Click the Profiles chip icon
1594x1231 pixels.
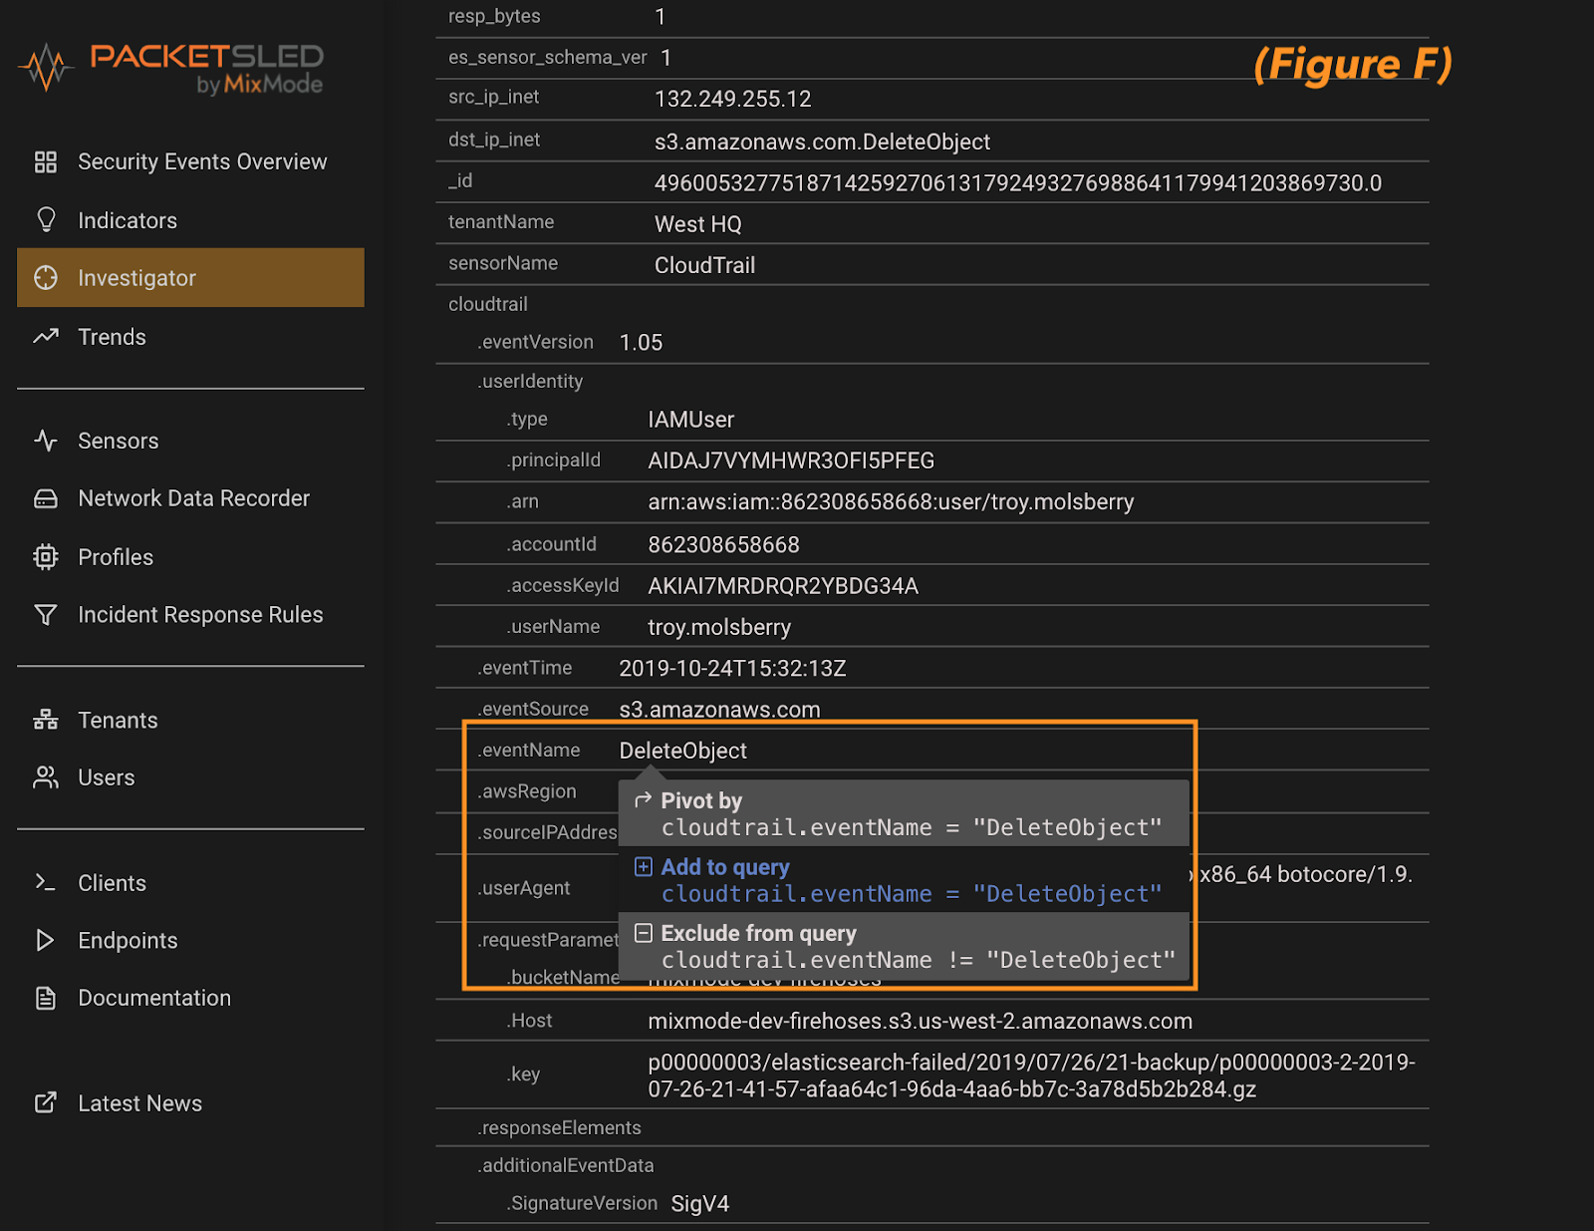click(46, 557)
